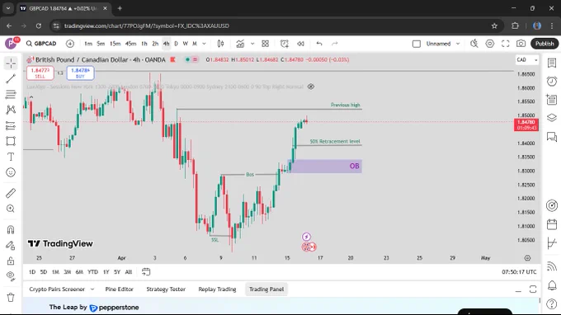Open the Pine Editor tab
Image resolution: width=561 pixels, height=315 pixels.
click(119, 289)
